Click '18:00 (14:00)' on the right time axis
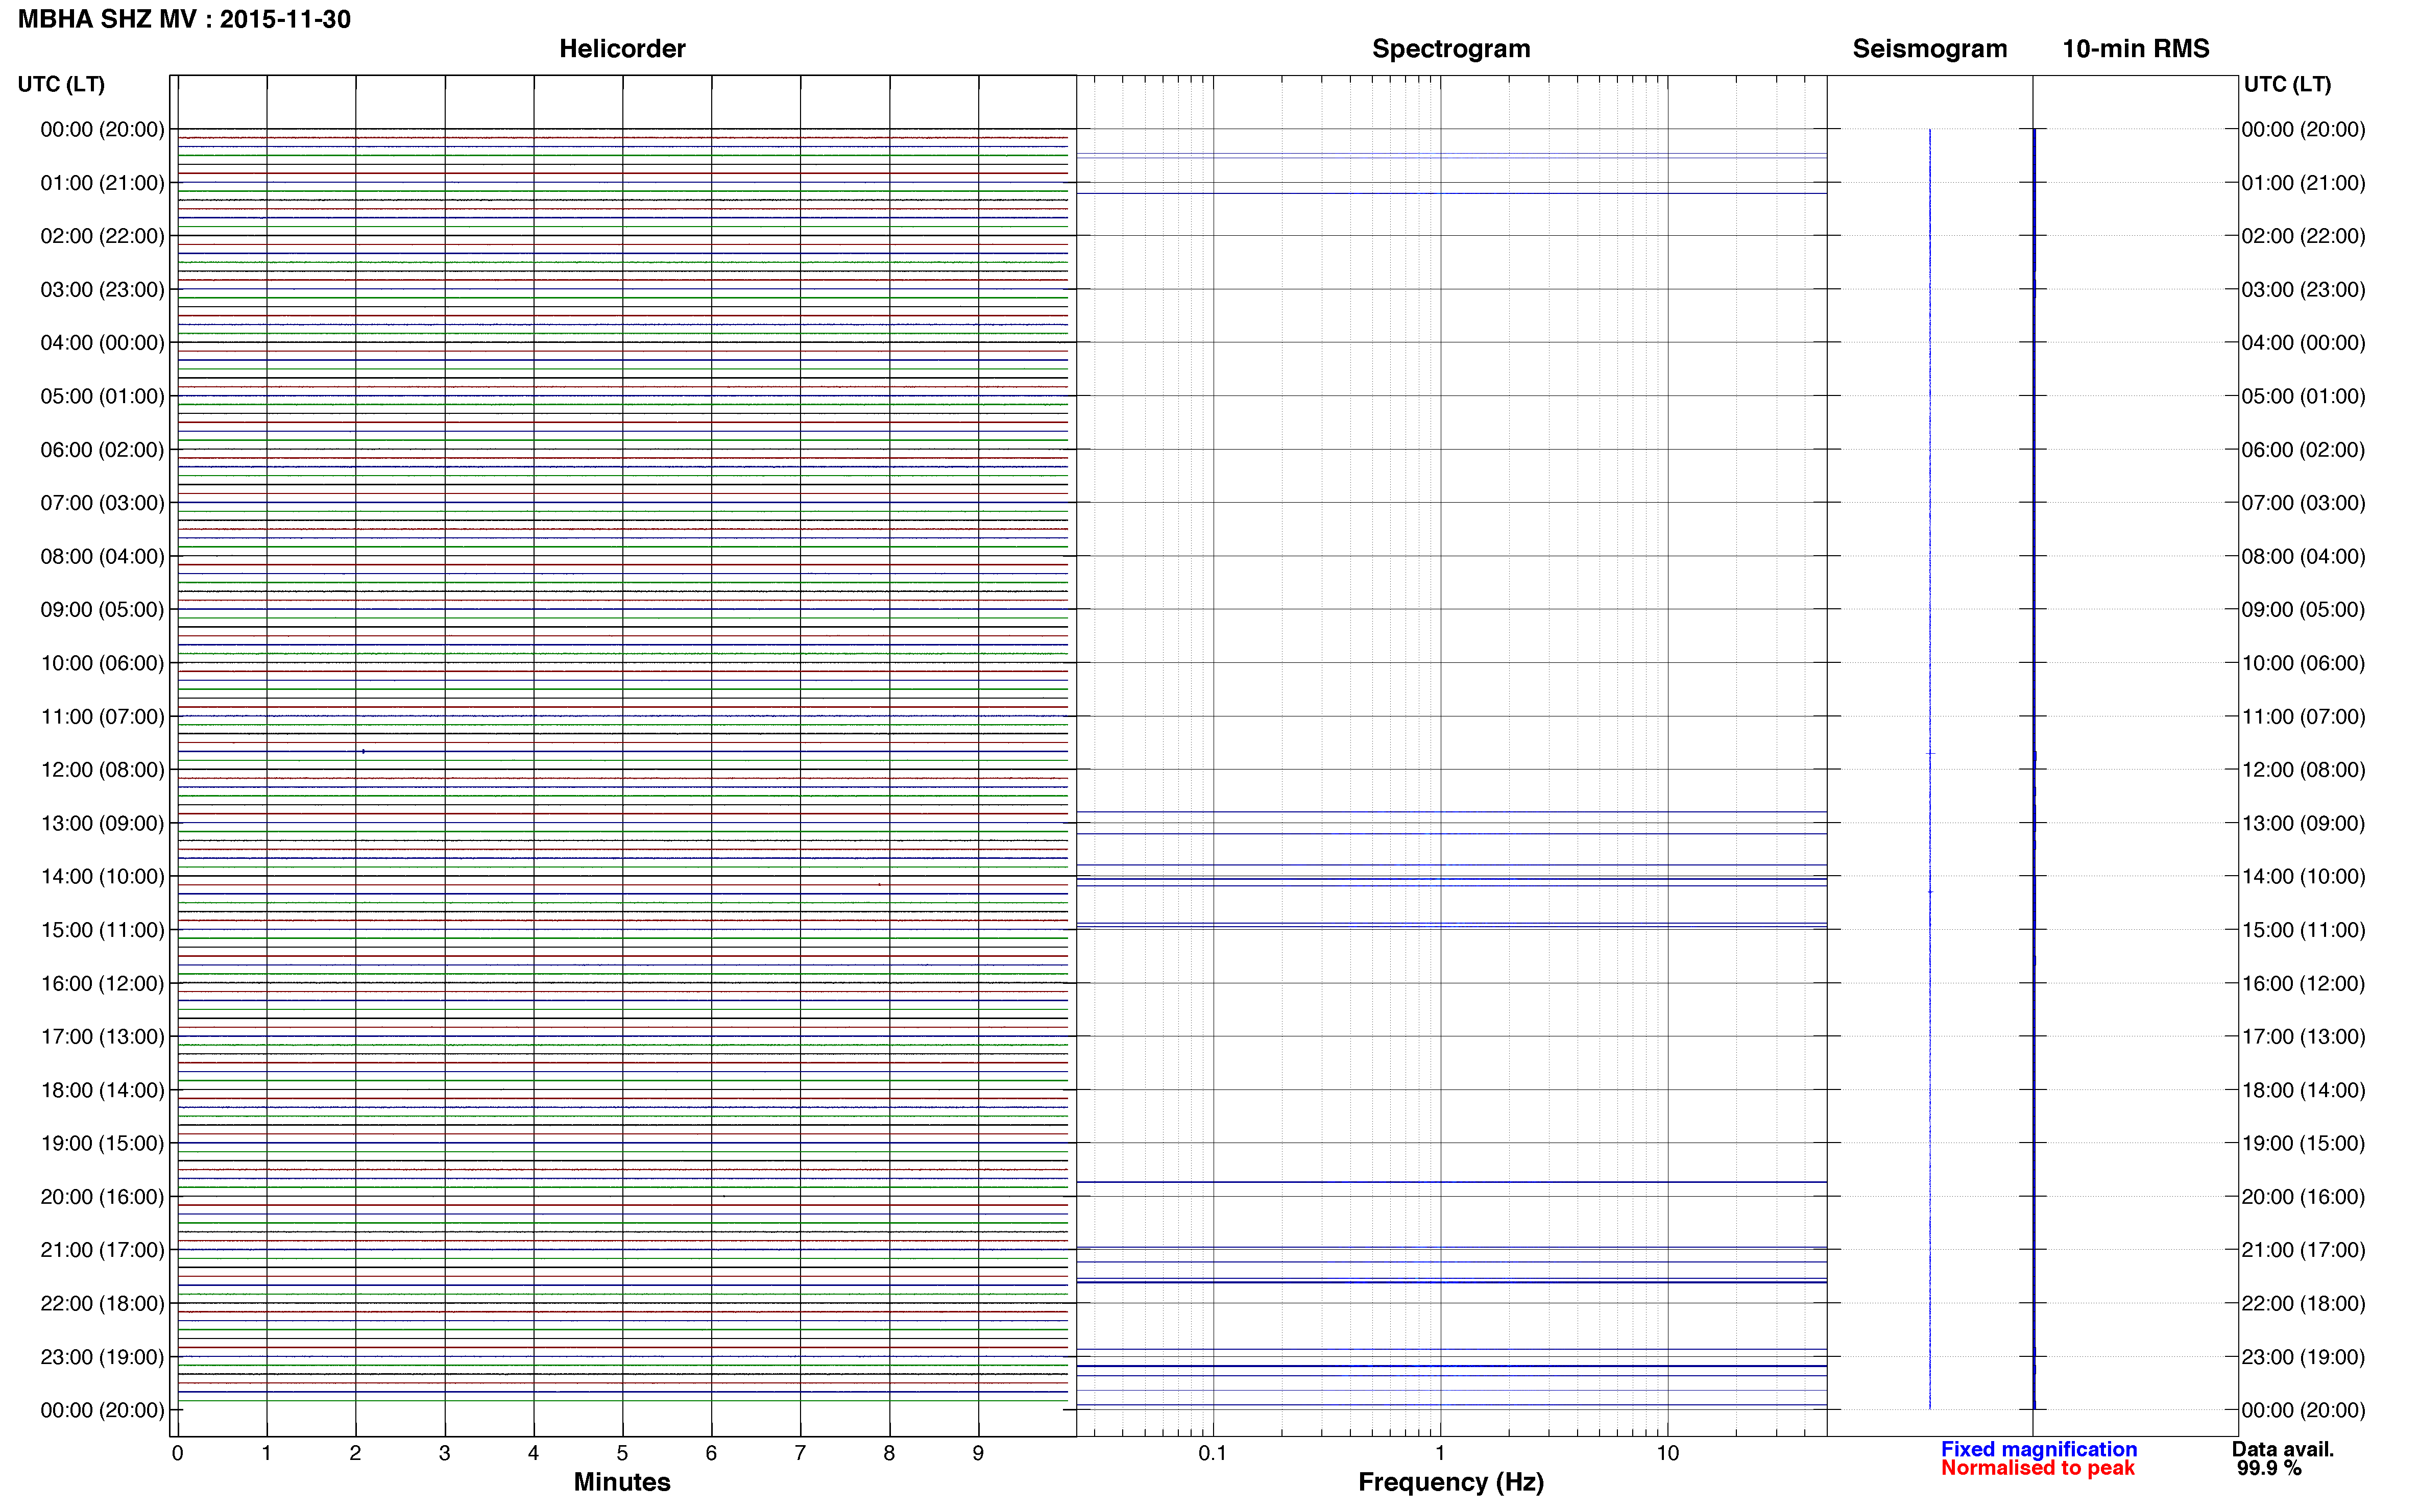 (x=2303, y=1090)
